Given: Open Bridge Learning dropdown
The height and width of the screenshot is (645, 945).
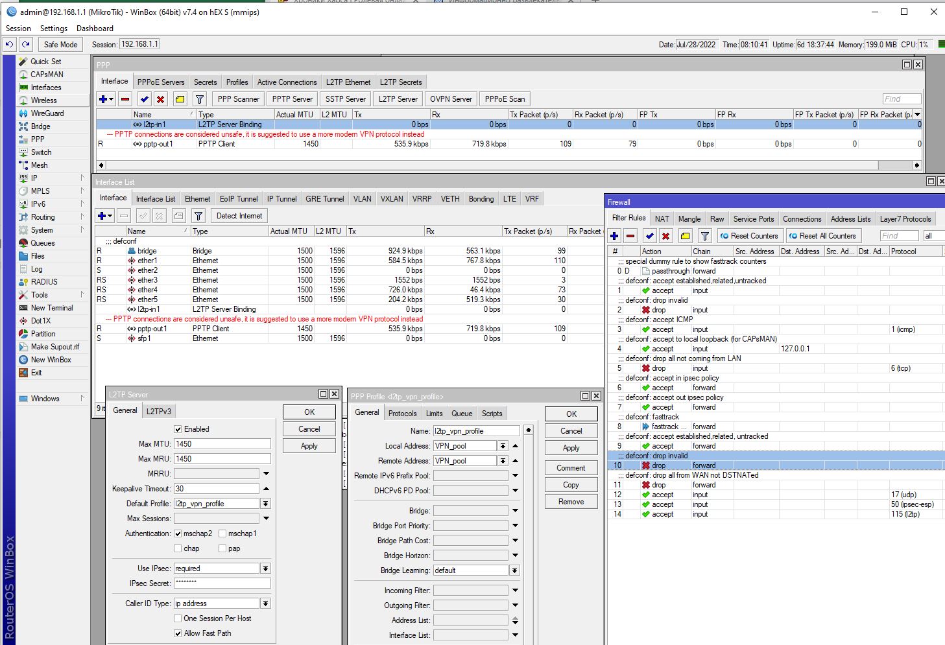Looking at the screenshot, I should click(x=514, y=570).
